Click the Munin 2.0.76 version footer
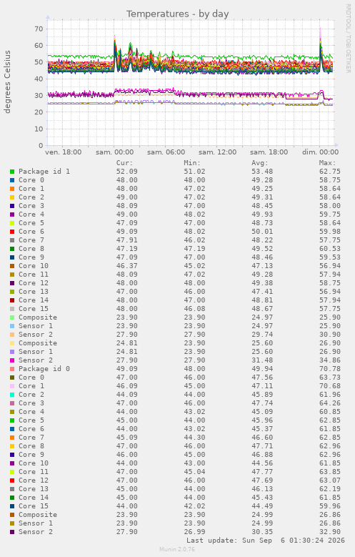 [x=177, y=550]
